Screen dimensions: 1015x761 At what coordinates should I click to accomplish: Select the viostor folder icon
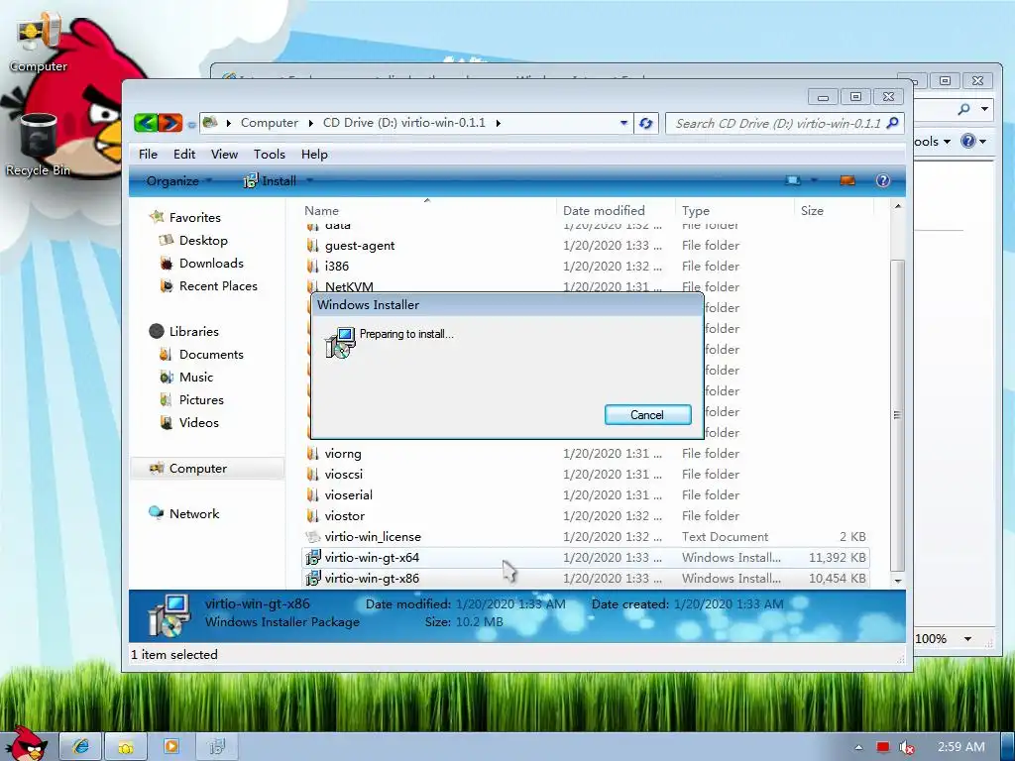[x=312, y=515]
